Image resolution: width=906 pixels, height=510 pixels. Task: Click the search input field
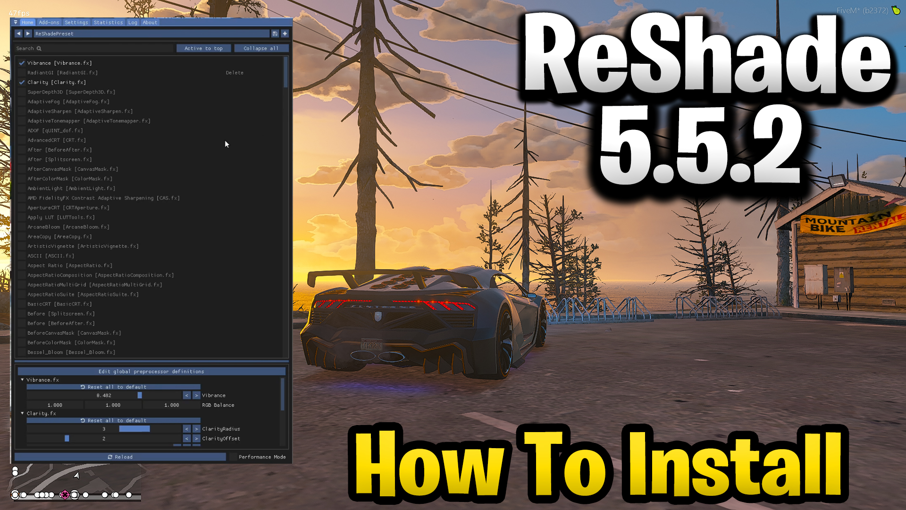click(x=95, y=48)
